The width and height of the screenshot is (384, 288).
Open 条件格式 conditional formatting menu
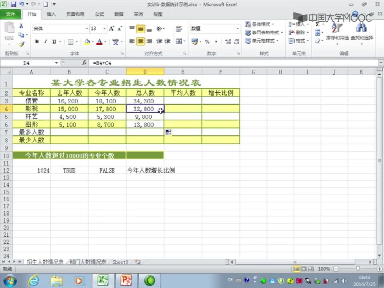click(260, 24)
